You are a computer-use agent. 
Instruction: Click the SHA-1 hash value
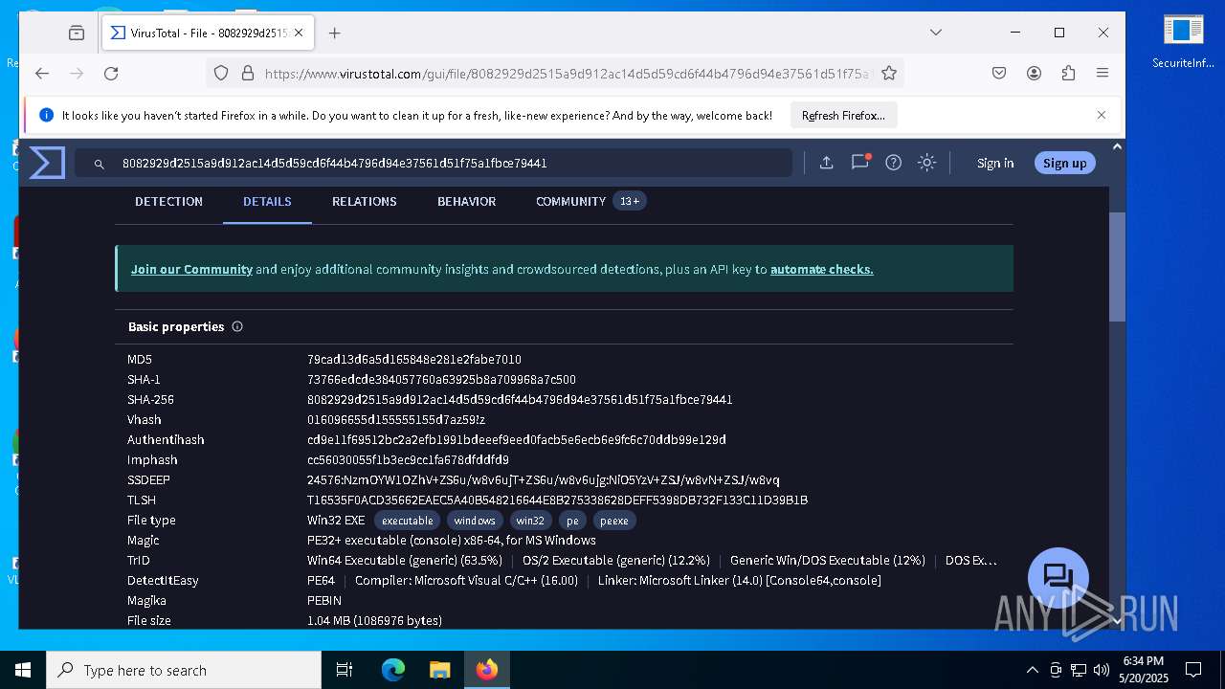(x=441, y=380)
